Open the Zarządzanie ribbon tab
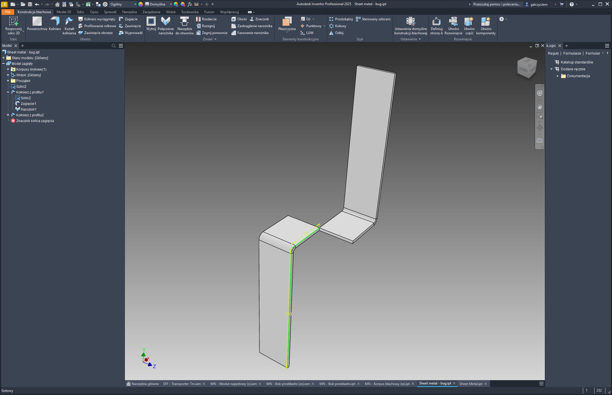This screenshot has height=395, width=612. tap(151, 12)
